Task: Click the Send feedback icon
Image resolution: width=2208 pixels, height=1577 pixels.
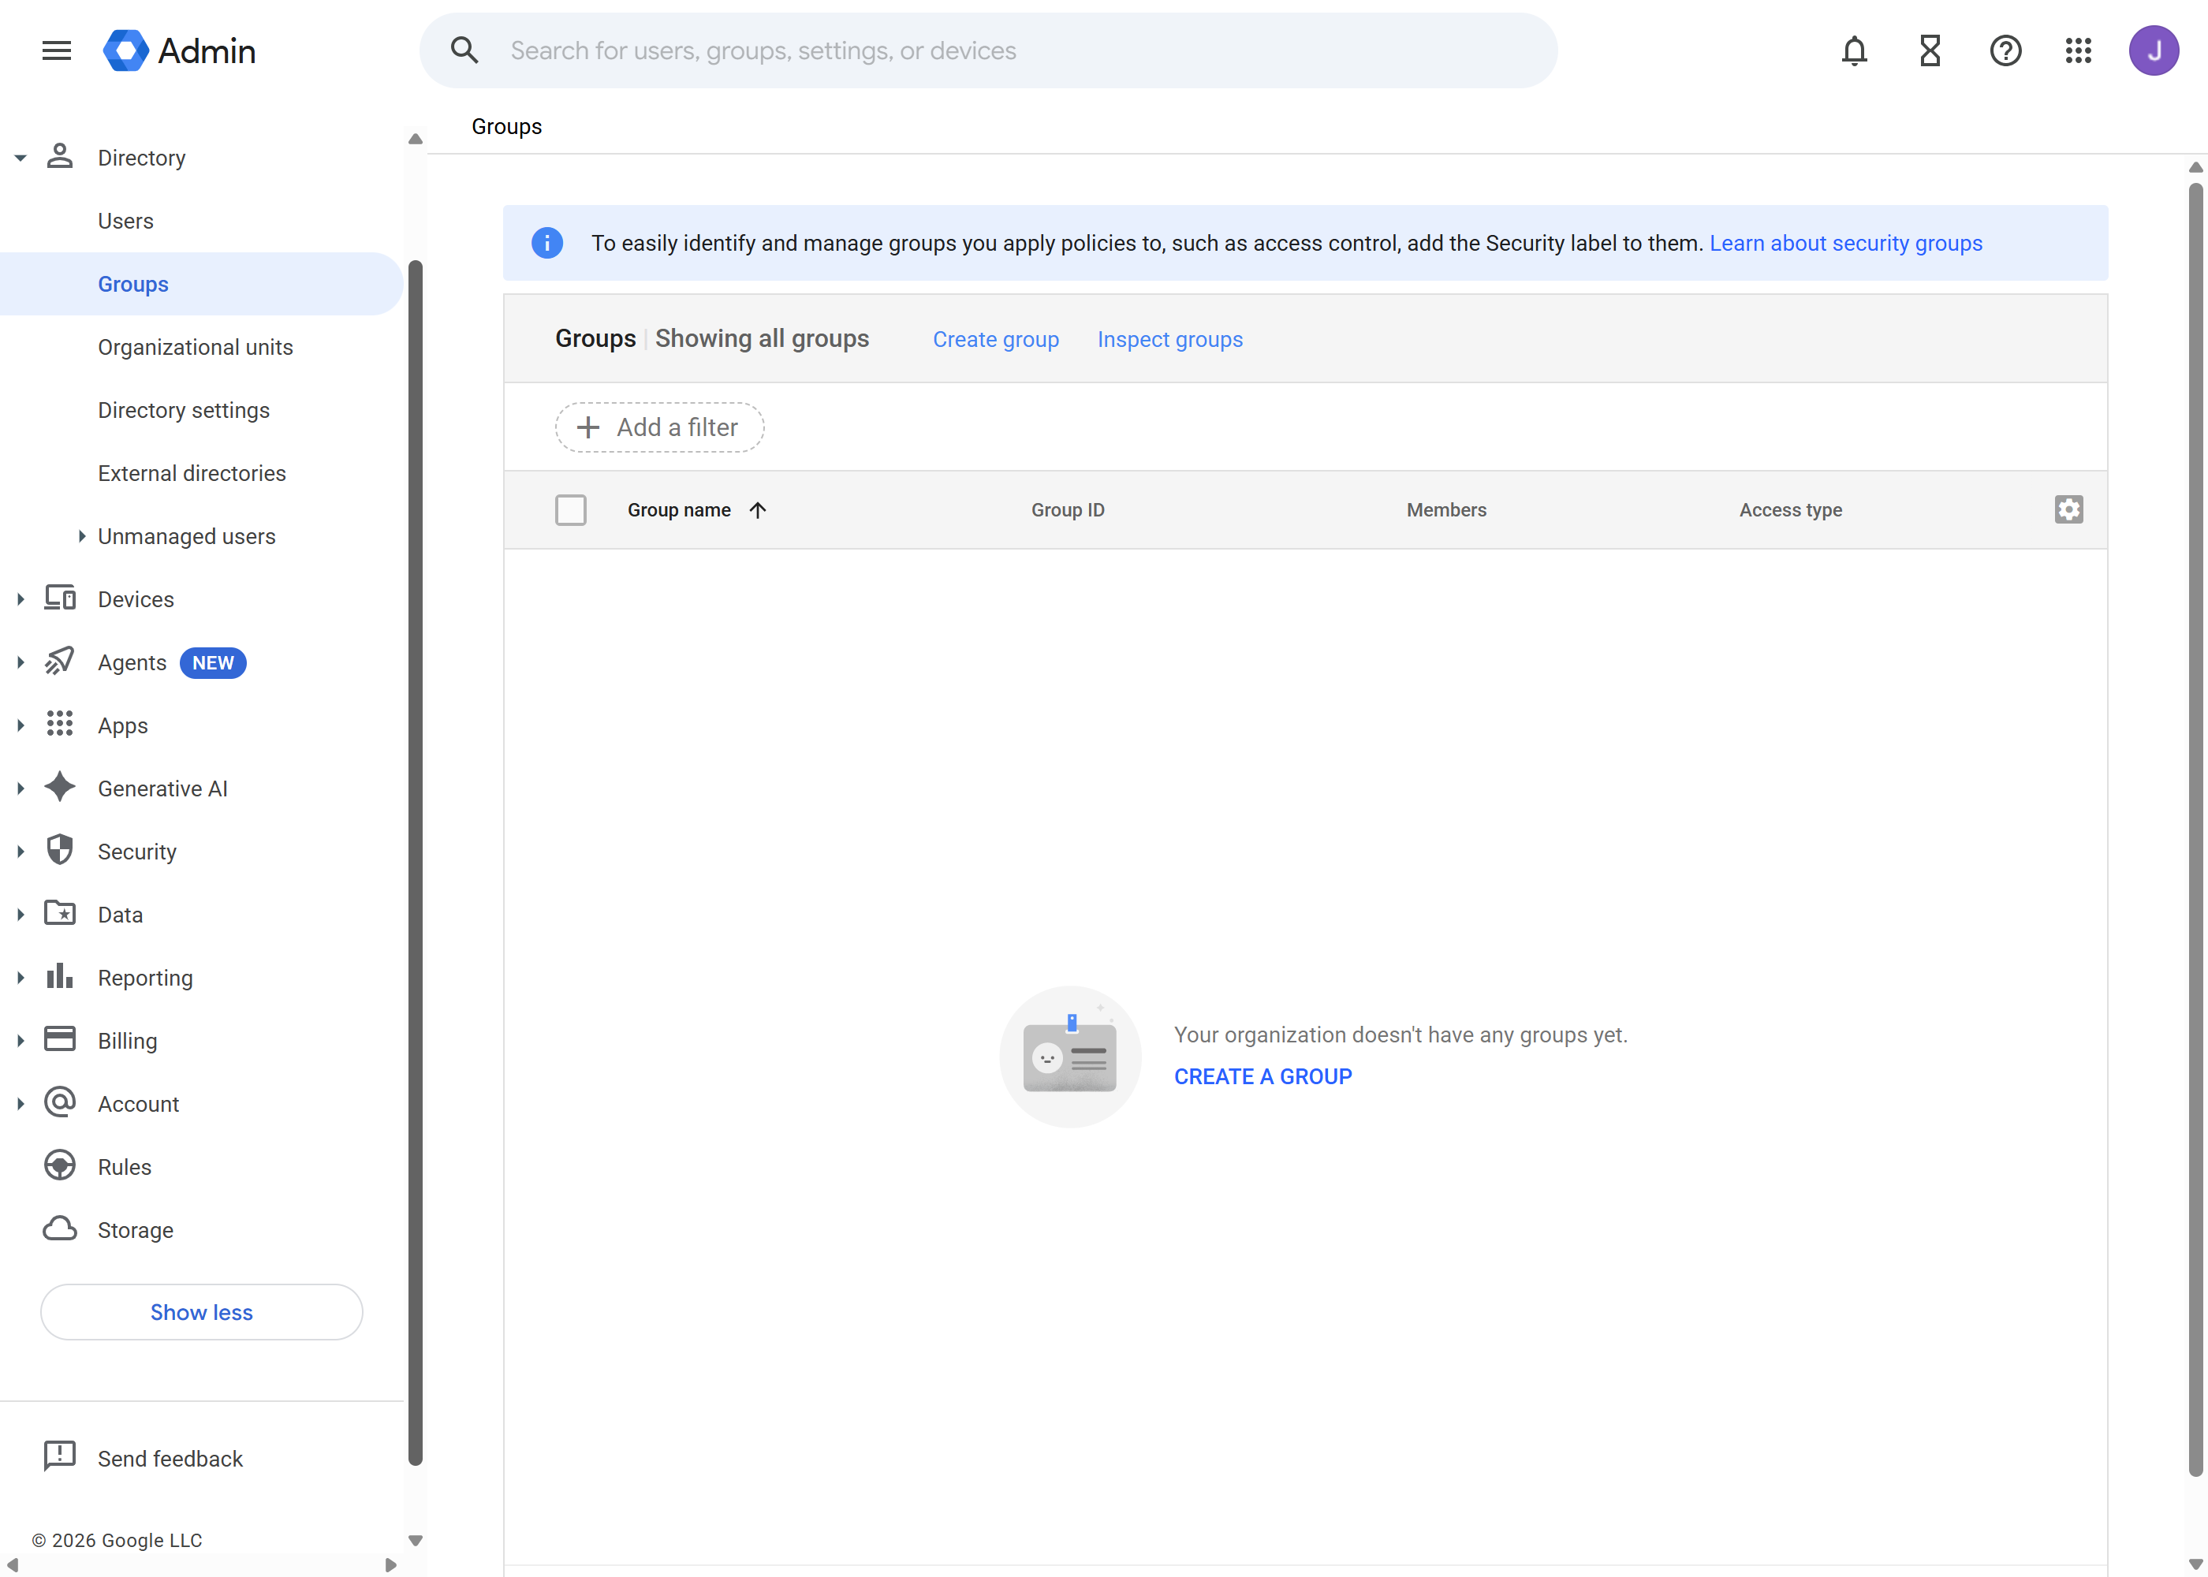Action: pyautogui.click(x=60, y=1456)
